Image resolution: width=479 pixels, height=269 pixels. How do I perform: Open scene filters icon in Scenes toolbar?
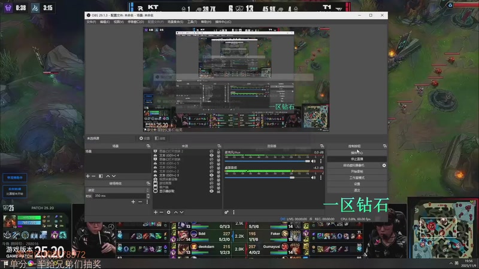click(101, 176)
